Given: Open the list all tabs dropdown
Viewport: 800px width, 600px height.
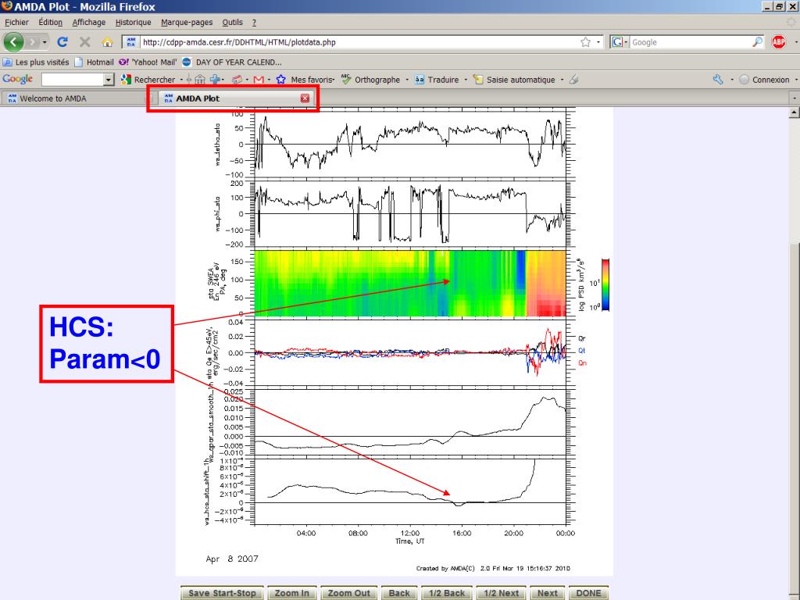Looking at the screenshot, I should pyautogui.click(x=795, y=98).
